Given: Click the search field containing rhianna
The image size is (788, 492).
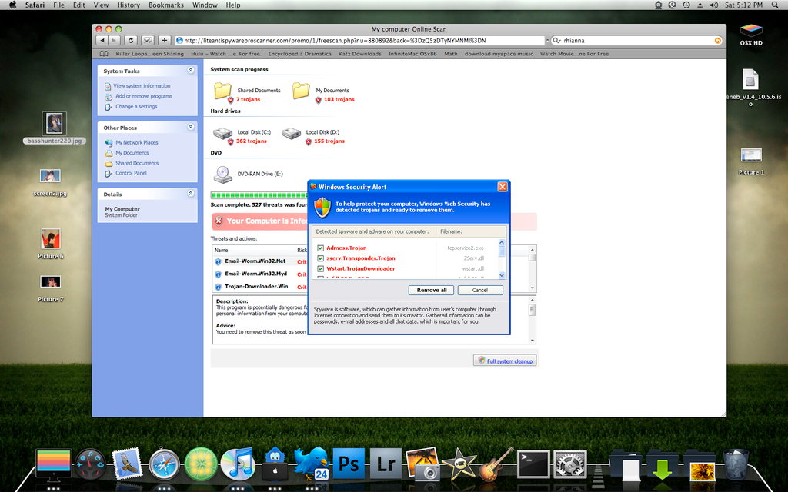Looking at the screenshot, I should click(x=636, y=41).
